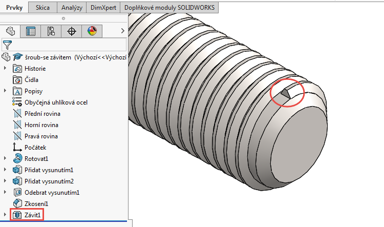Select Pravá rovina in the tree
Screen dimensions: 384x227
point(41,136)
